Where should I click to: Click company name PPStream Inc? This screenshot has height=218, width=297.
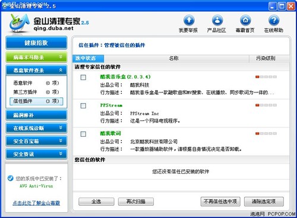pos(144,114)
